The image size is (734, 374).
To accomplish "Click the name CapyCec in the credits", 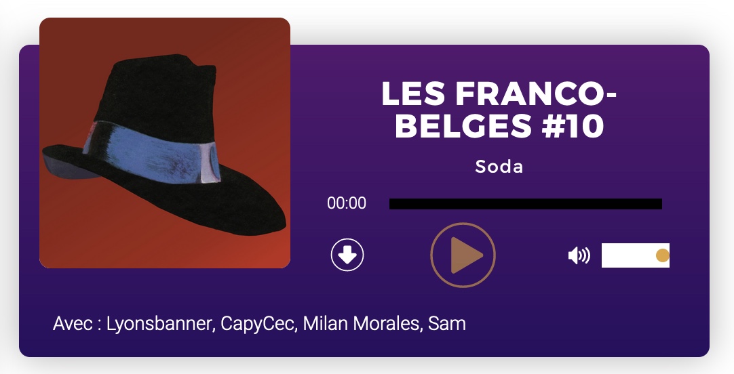I will (258, 323).
